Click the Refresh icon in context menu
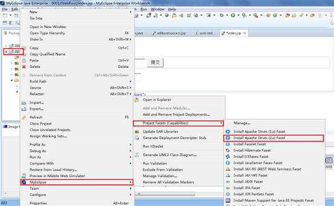334x206 pixels. click(x=24, y=117)
